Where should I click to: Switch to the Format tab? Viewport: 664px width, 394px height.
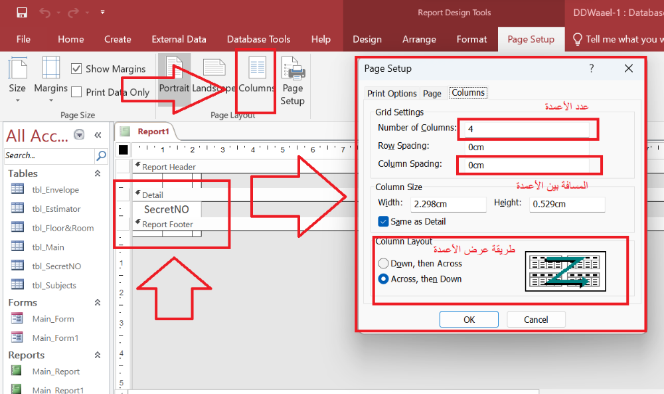point(471,39)
